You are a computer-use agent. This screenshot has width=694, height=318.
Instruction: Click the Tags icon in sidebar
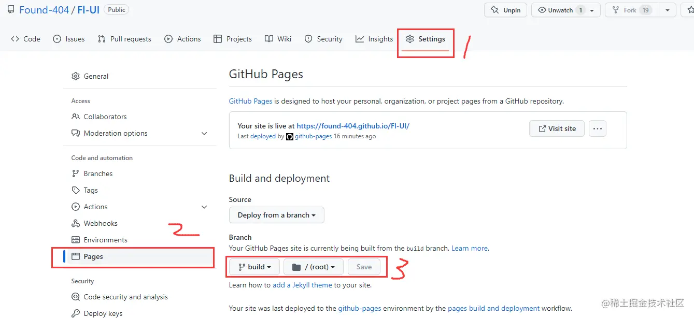pyautogui.click(x=76, y=190)
